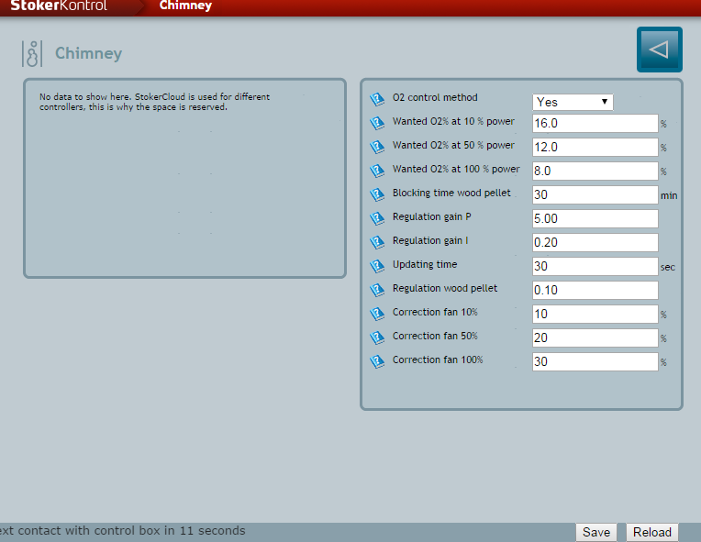
Task: Click the Wanted O2% at 100% power field
Action: 595,171
